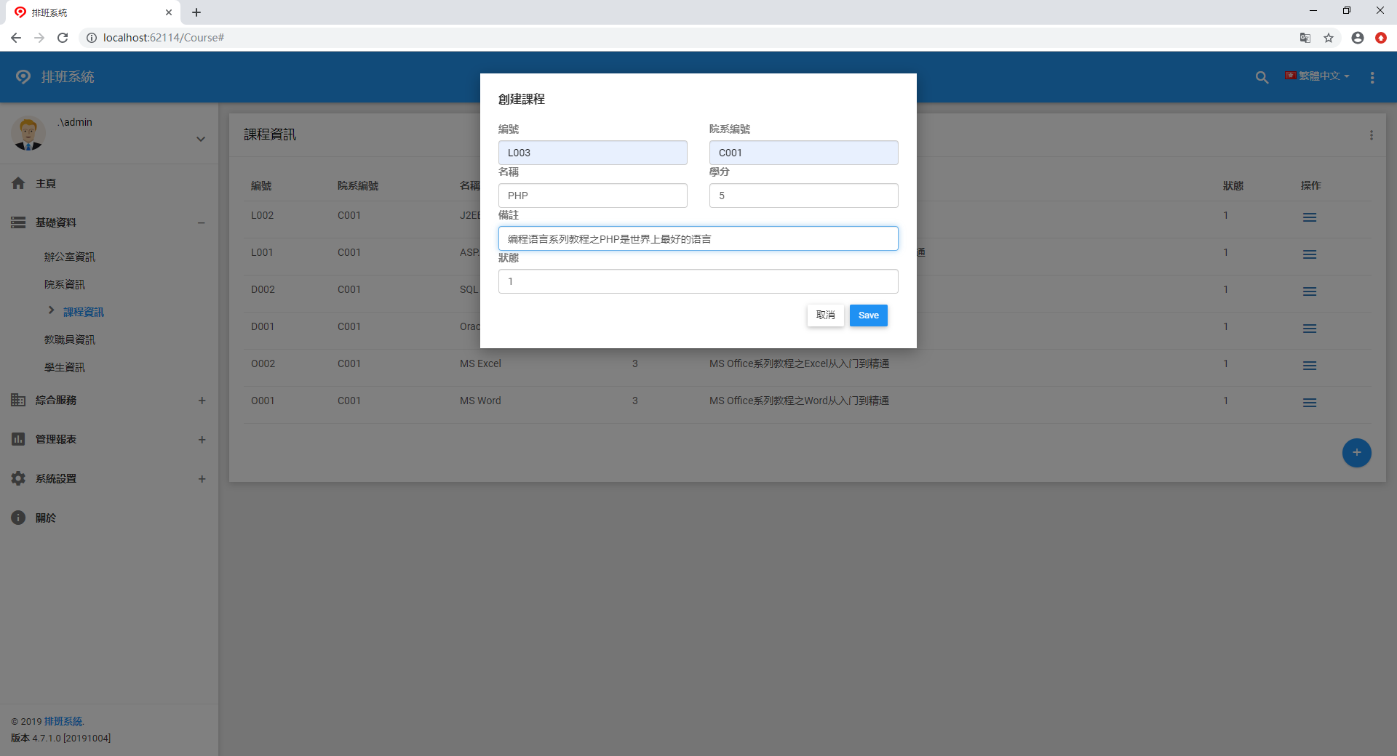1397x756 pixels.
Task: Expand the 系統設置 section plus icon
Action: coord(202,479)
